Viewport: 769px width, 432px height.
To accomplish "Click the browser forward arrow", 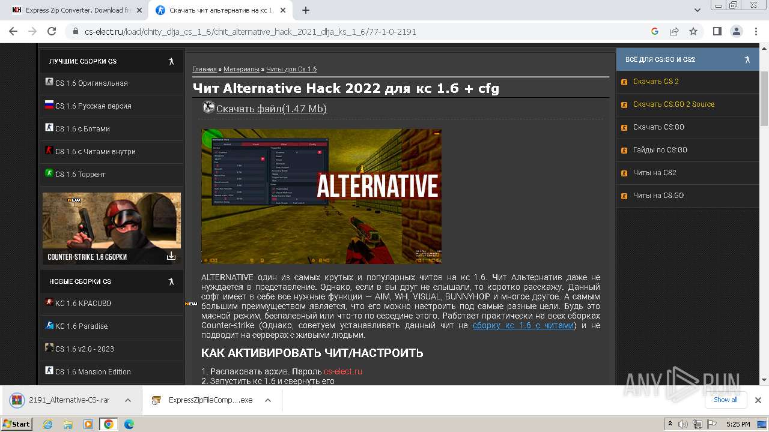I will point(32,31).
